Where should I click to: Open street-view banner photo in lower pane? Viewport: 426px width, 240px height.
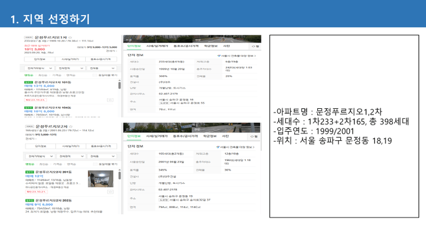tap(192, 127)
